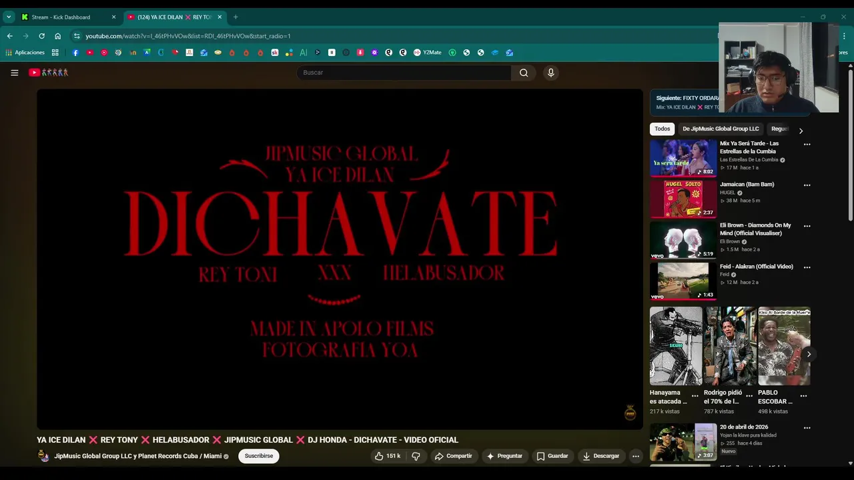The width and height of the screenshot is (854, 480).
Task: Reload the page
Action: (x=41, y=36)
